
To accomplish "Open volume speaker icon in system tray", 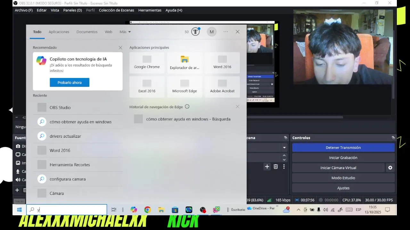I will (325, 210).
